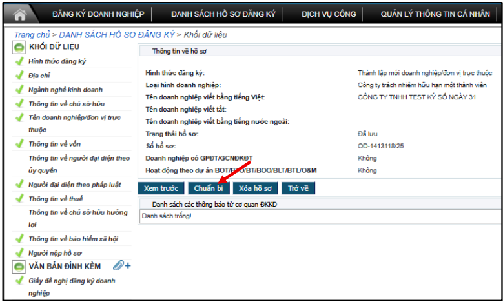The height and width of the screenshot is (304, 503).
Task: Click green checkmark beside Giấy đề nghị đăng ký
Action: [x=19, y=280]
